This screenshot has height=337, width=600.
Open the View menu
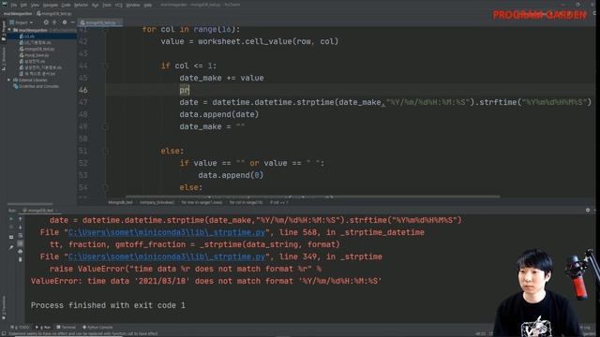tap(35, 6)
